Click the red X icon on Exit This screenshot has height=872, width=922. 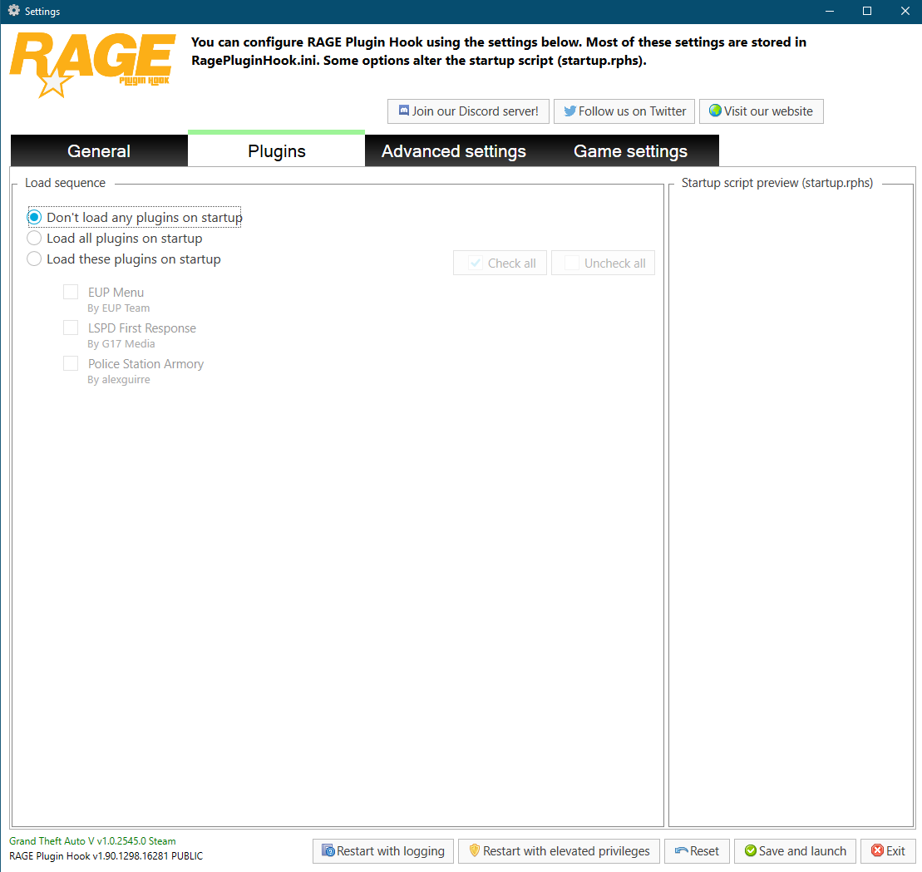tap(878, 851)
